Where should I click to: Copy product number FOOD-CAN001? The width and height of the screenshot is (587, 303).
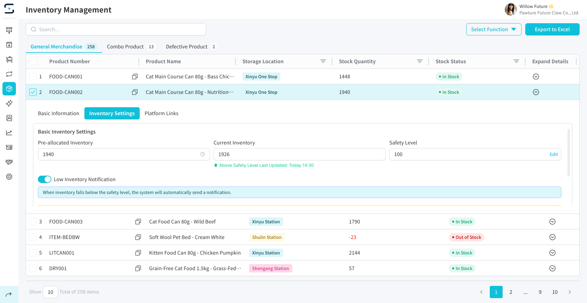[135, 77]
